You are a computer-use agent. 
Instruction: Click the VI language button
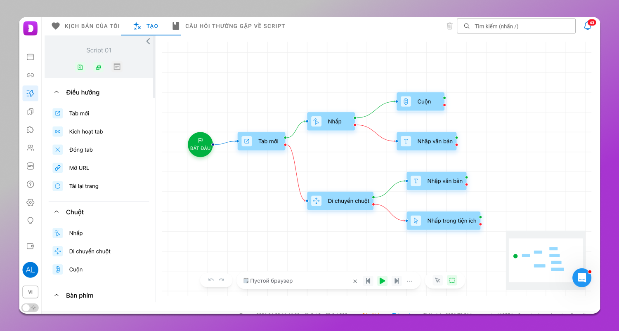(30, 292)
